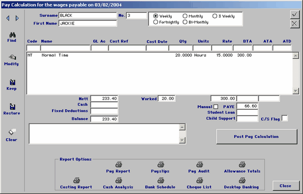
Task: Select the 3 Weekly pay frequency
Action: [215, 16]
